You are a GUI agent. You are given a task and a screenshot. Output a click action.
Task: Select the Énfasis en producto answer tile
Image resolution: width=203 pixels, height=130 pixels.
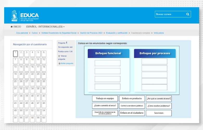click(x=132, y=99)
